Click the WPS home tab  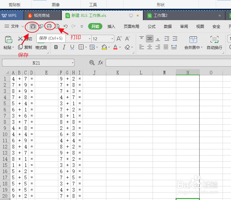pyautogui.click(x=12, y=15)
